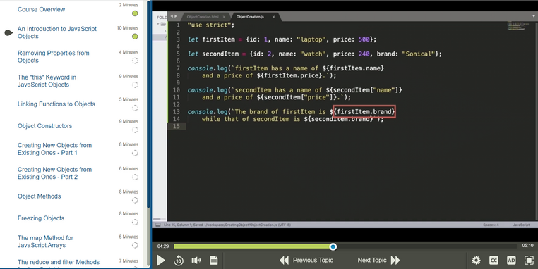Open Course Overview lesson

[41, 10]
